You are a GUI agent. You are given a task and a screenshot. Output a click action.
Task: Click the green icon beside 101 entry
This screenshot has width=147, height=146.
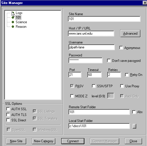point(13,17)
